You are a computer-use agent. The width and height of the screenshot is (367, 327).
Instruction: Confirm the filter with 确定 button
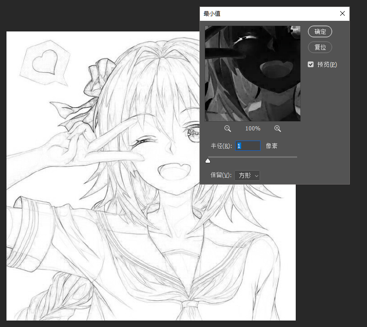pos(320,31)
